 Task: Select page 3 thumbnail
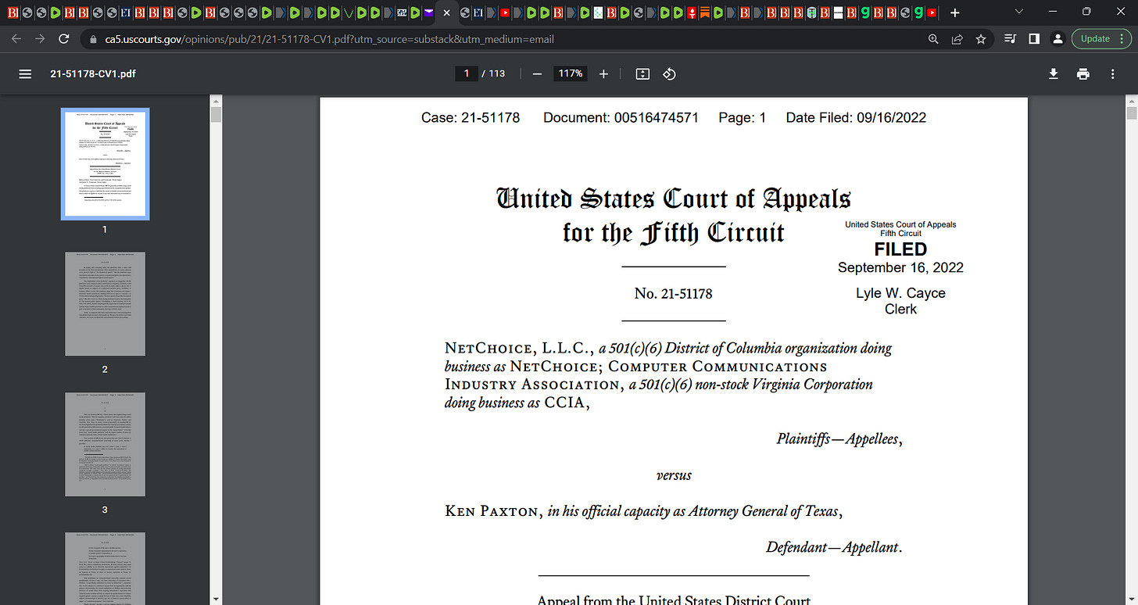click(x=106, y=445)
